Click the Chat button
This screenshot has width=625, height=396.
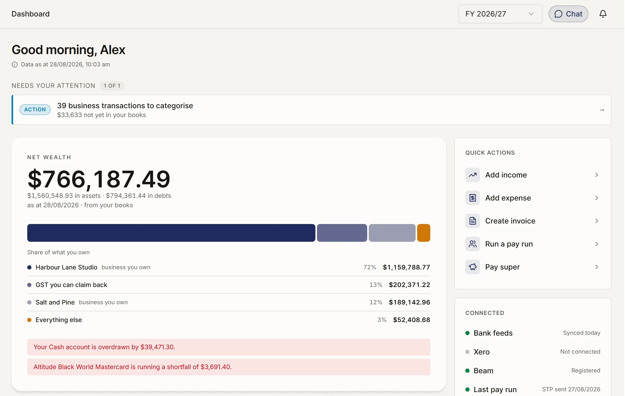coord(568,14)
